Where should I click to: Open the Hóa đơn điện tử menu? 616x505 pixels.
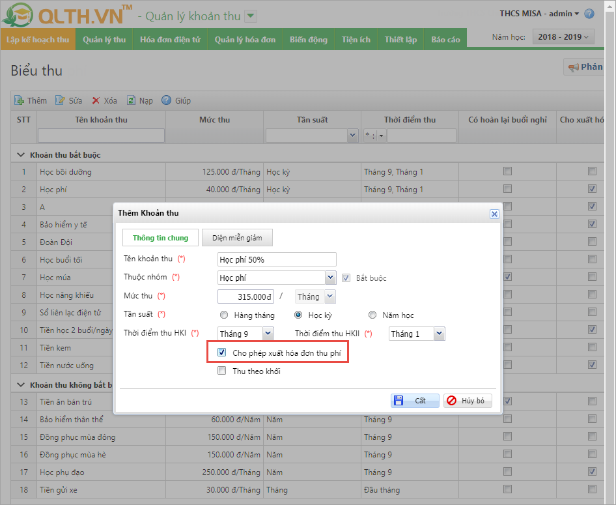pyautogui.click(x=170, y=39)
